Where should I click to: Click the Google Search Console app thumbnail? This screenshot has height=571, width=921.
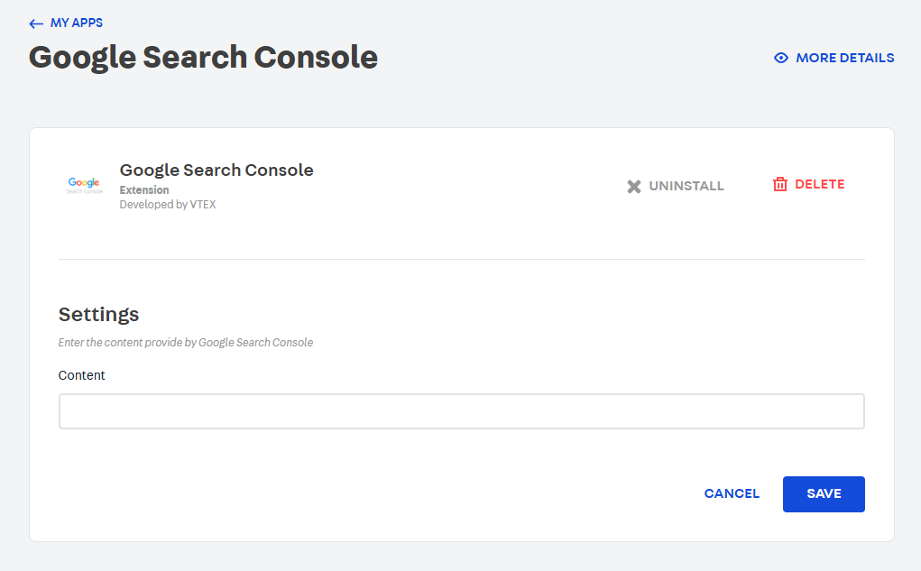(84, 185)
